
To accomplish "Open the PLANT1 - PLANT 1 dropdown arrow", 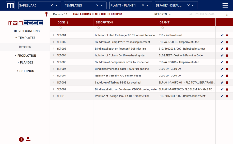I will [147, 5].
